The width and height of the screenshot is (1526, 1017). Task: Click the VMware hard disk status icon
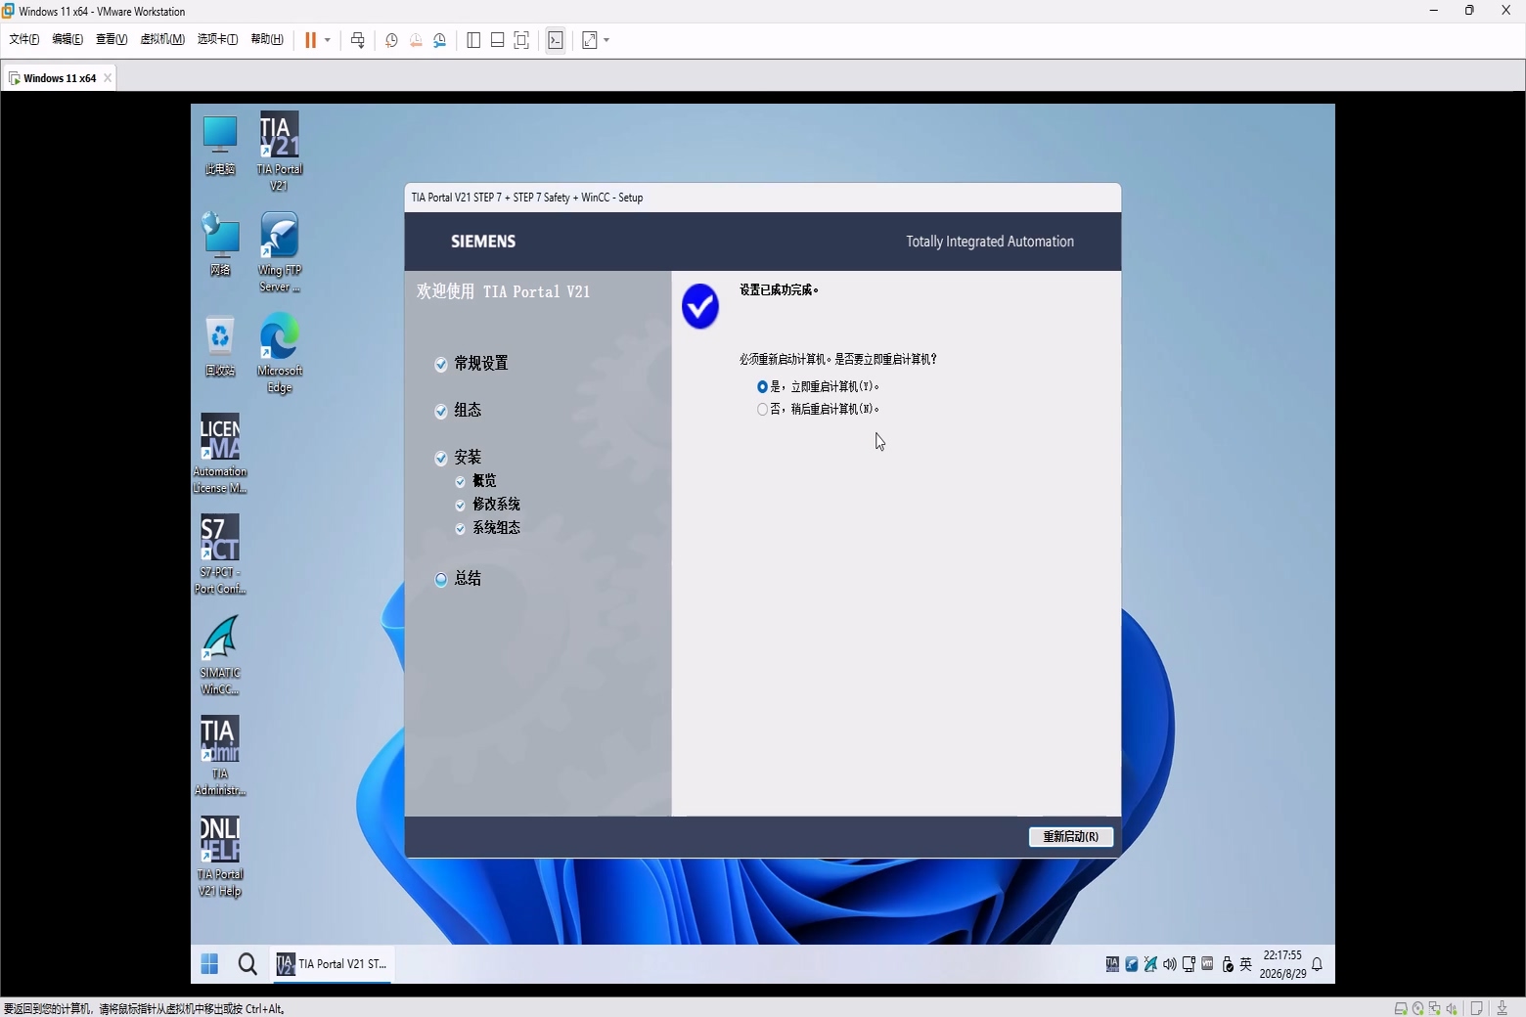1401,1008
